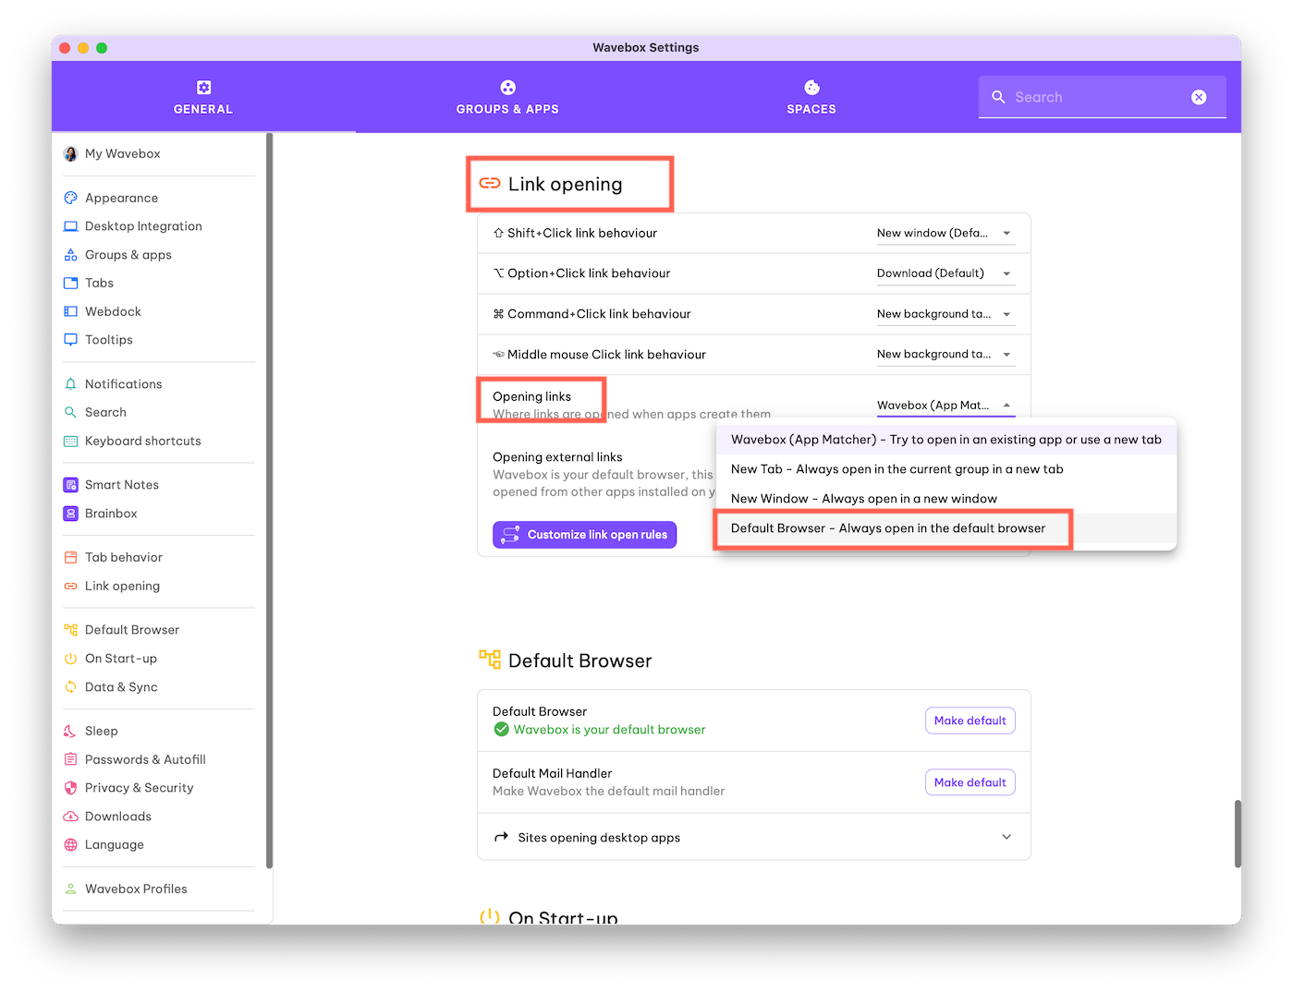Select Default Browser sidebar icon
This screenshot has width=1293, height=993.
tap(70, 630)
